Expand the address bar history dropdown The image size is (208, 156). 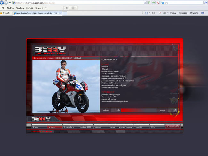pyautogui.click(x=145, y=3)
